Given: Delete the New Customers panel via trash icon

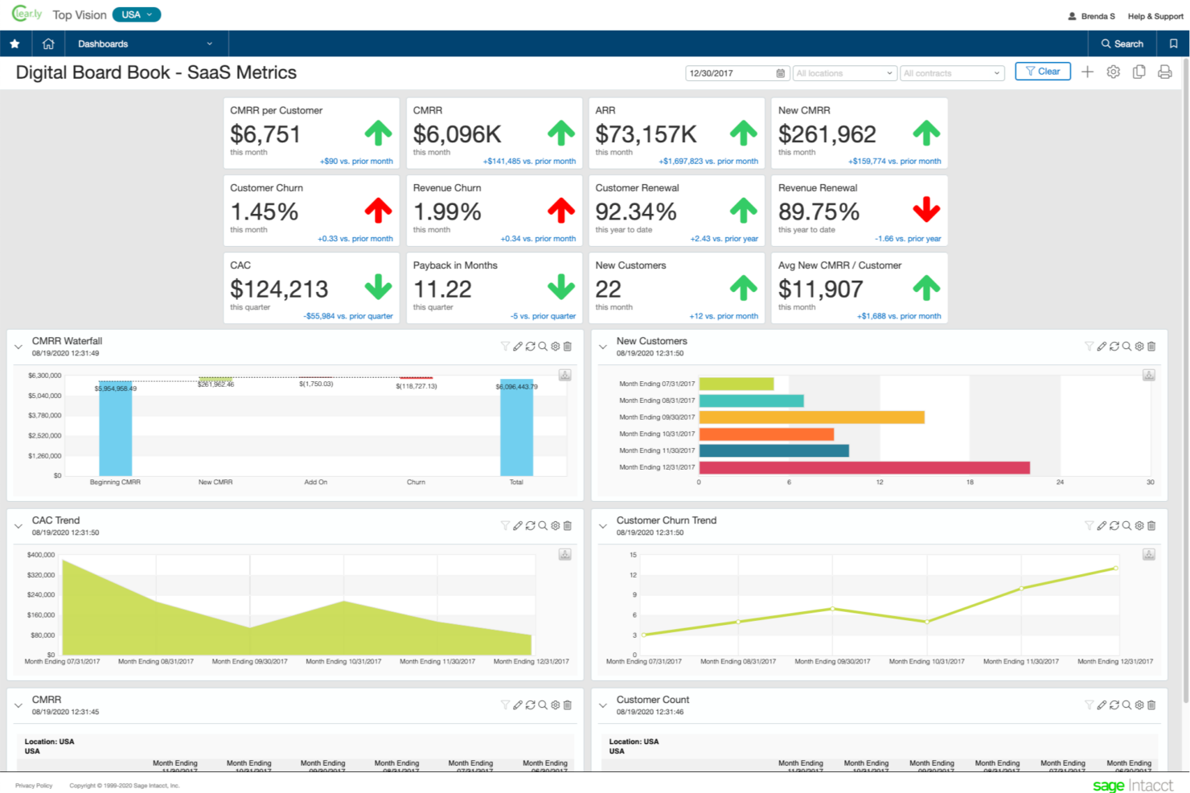Looking at the screenshot, I should tap(1151, 347).
